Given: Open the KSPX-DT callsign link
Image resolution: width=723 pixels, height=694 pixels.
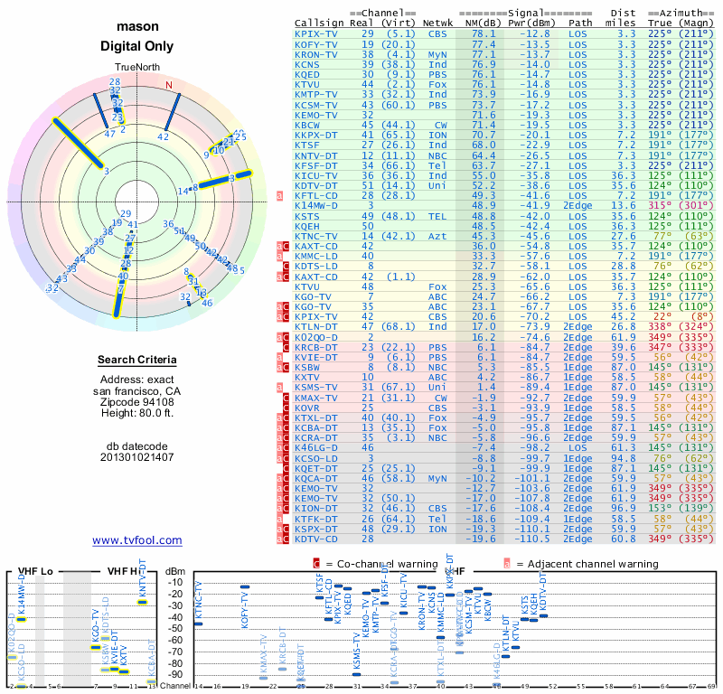Looking at the screenshot, I should coord(315,529).
